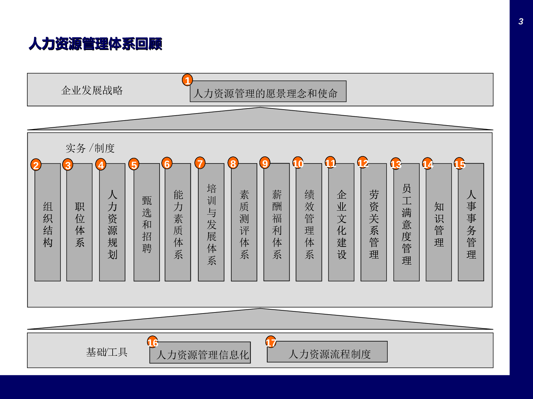Select the 绩效管理体系 column box
Image resolution: width=533 pixels, height=399 pixels.
309,222
